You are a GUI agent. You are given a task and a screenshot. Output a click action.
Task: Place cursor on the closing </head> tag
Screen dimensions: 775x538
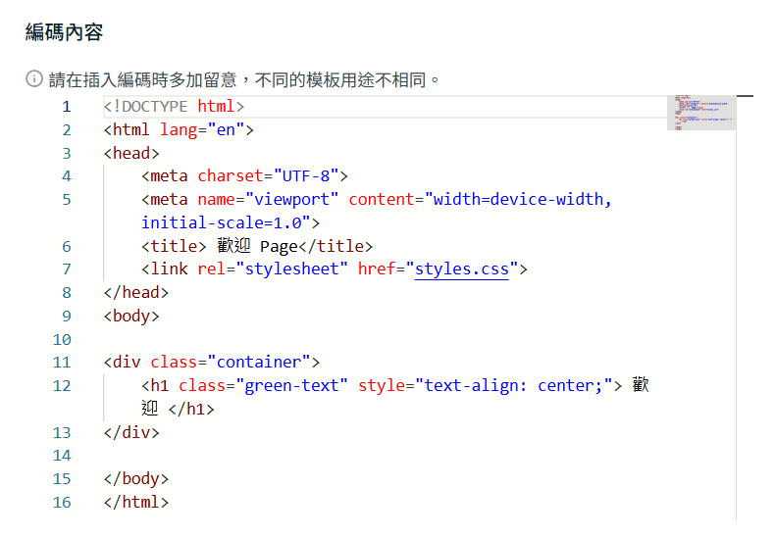pos(136,293)
